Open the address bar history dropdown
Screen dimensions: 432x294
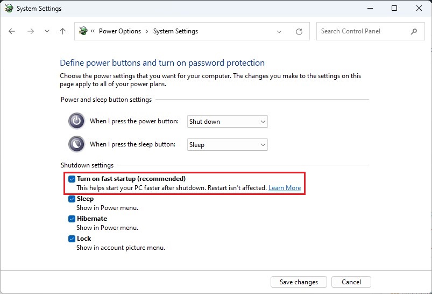279,31
